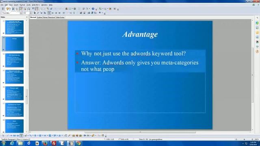The width and height of the screenshot is (260, 146).
Task: Align text left
Action: [49, 13]
